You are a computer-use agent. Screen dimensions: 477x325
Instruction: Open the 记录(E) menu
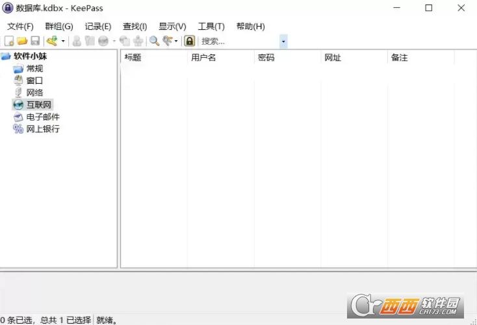(x=97, y=27)
